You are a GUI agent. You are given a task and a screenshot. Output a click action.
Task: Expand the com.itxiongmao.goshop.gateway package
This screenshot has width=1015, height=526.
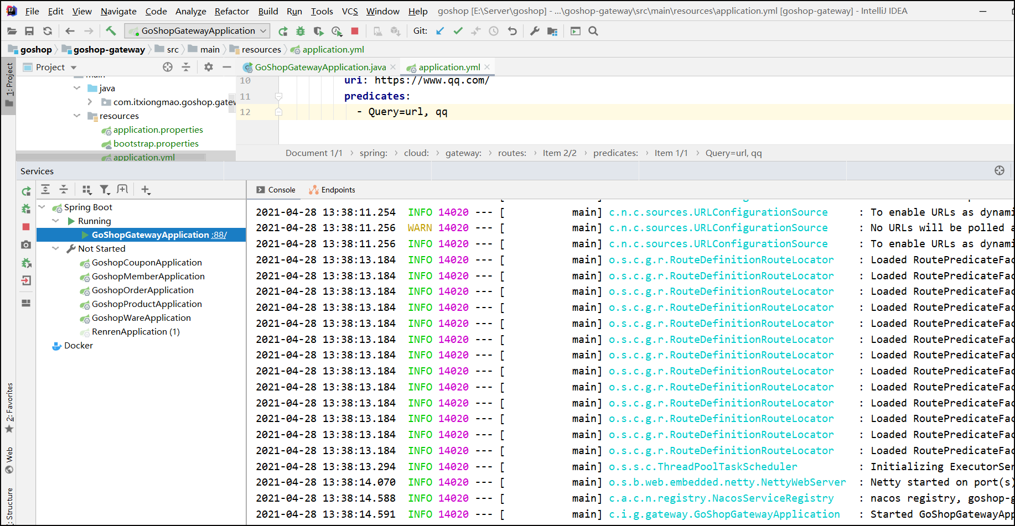pos(90,102)
